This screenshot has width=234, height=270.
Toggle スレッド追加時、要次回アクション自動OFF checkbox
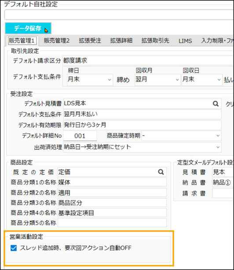tap(14, 248)
